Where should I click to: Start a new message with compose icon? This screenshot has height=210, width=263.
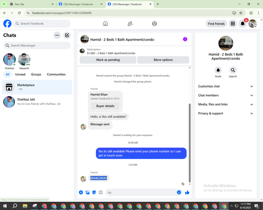point(67,35)
